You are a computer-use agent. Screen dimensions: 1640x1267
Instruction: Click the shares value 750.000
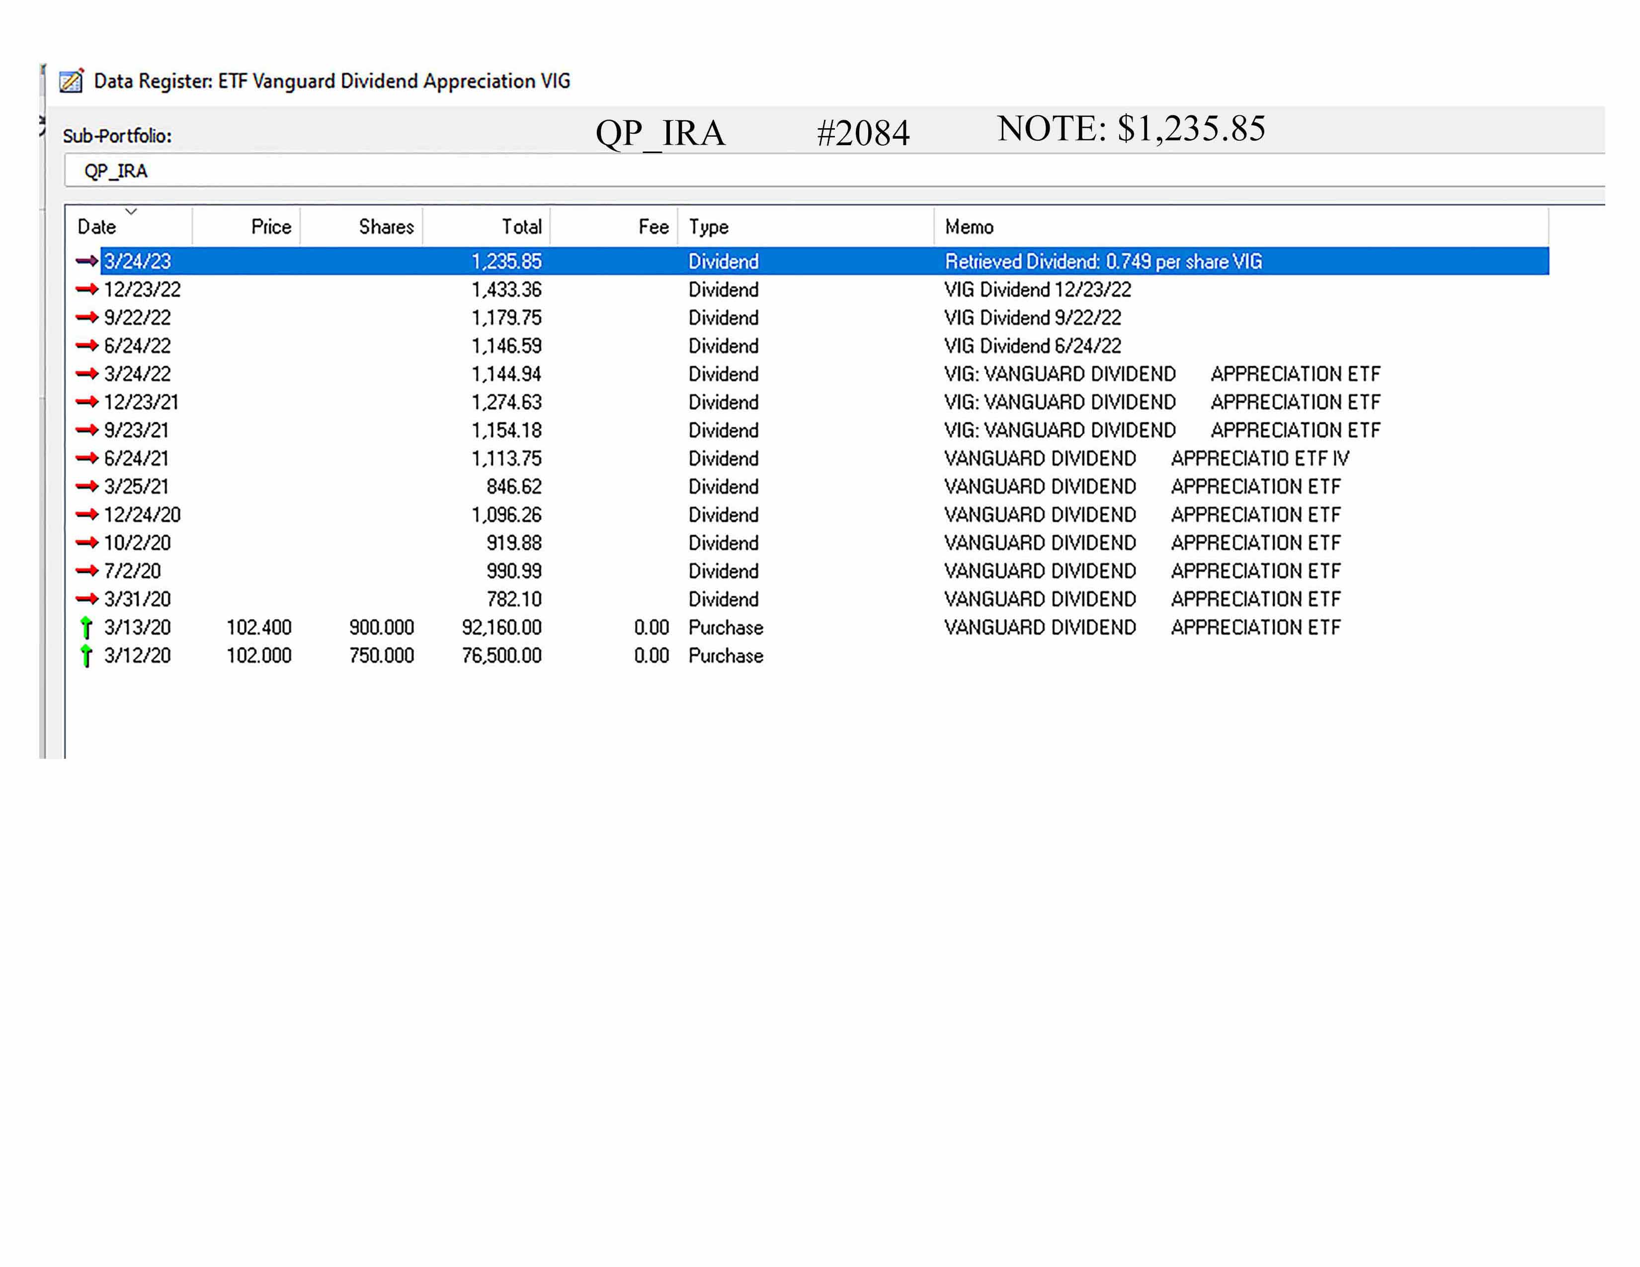[382, 655]
